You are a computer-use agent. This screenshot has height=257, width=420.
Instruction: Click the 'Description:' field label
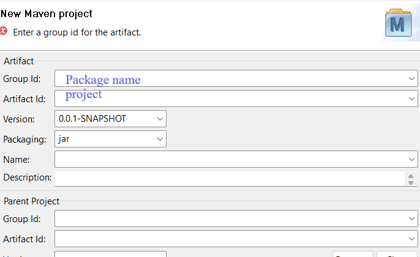pyautogui.click(x=28, y=177)
